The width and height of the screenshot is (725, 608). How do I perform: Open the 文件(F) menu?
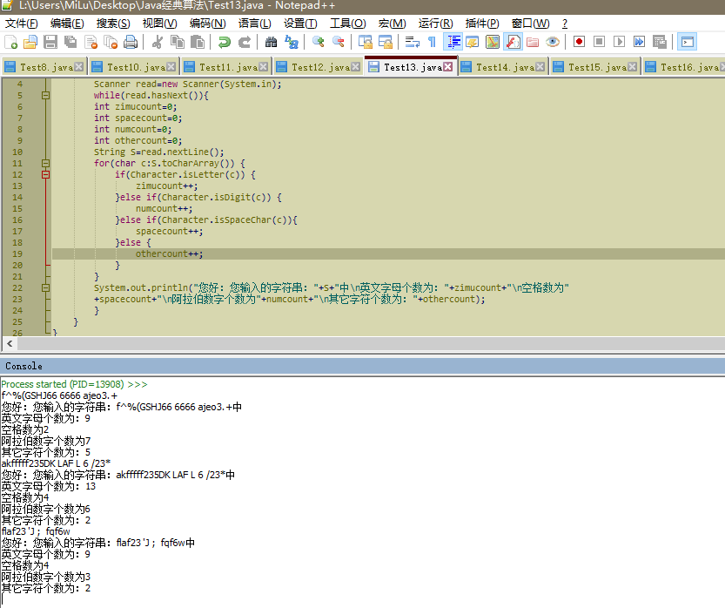[x=21, y=24]
